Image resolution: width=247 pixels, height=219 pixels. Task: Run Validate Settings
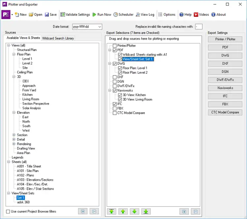[75, 14]
